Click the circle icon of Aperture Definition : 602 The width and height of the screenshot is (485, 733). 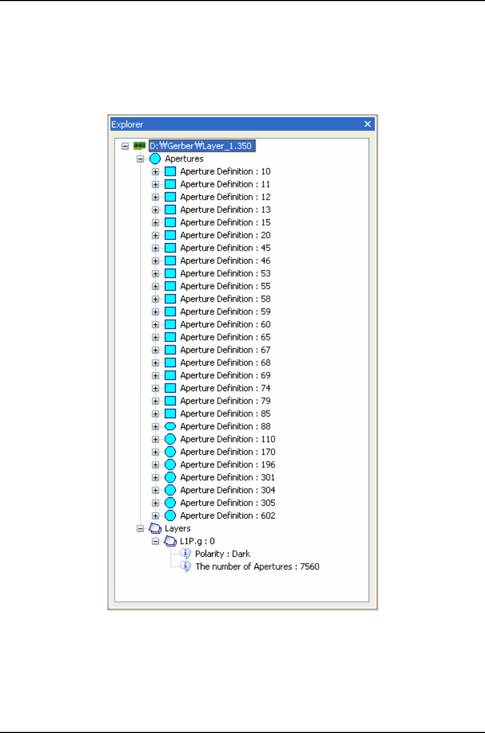pyautogui.click(x=170, y=515)
